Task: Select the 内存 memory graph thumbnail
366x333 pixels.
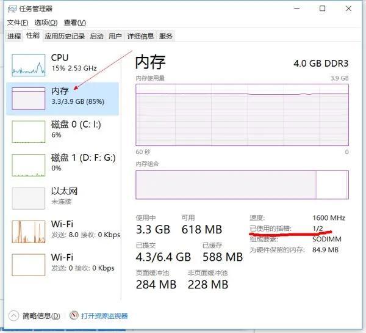Action: click(x=29, y=98)
